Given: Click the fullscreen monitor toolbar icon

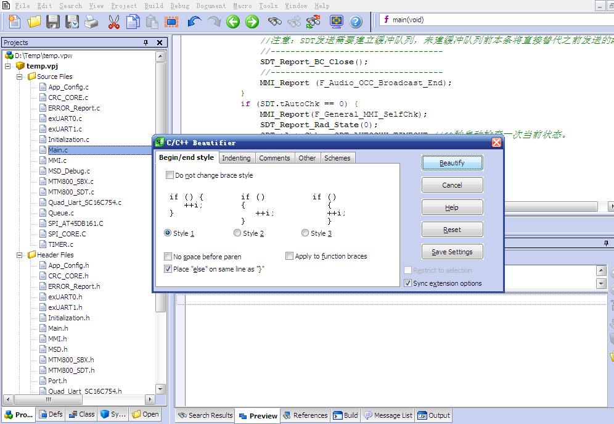Looking at the screenshot, I should 337,22.
